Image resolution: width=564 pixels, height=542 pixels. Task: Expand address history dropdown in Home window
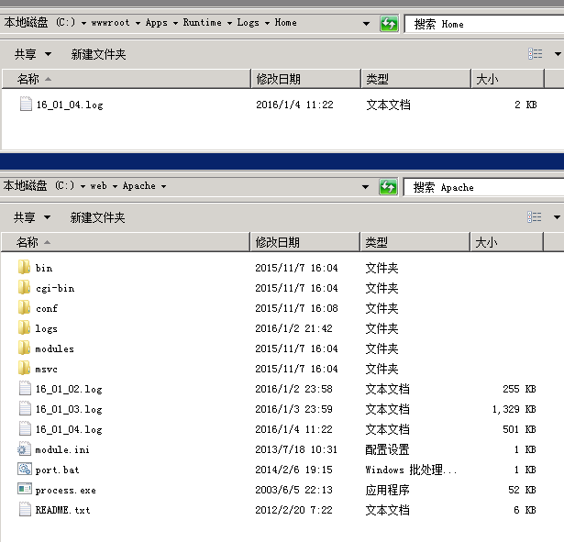coord(367,24)
